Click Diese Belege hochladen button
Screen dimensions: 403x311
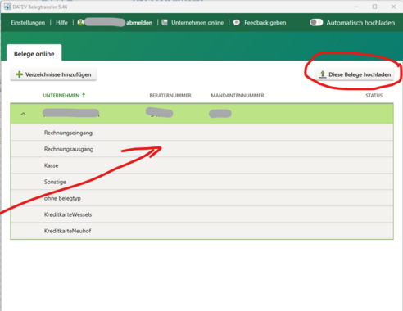[x=355, y=74]
